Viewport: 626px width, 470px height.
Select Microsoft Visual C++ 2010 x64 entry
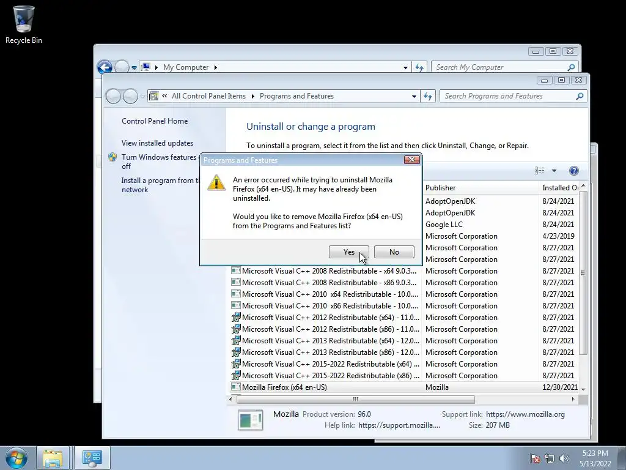pyautogui.click(x=405, y=294)
